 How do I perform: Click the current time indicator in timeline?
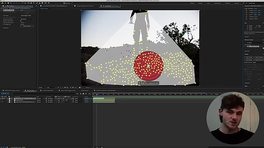(x=97, y=95)
